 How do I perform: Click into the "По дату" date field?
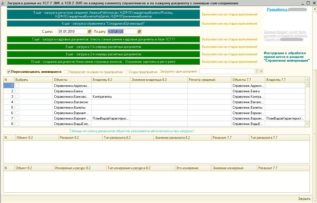tap(122, 32)
